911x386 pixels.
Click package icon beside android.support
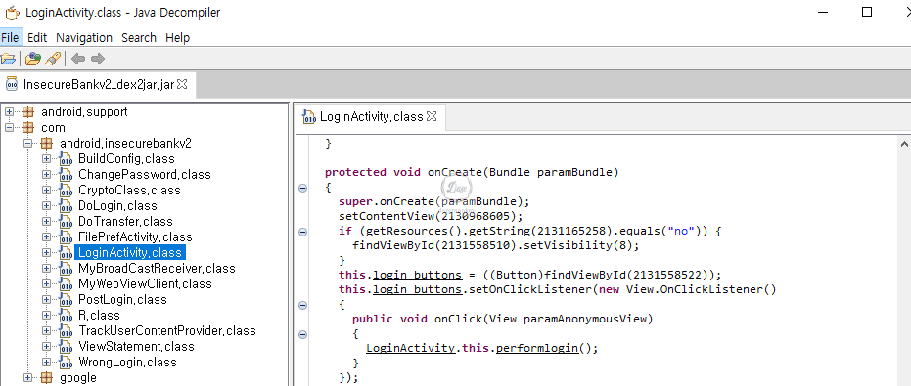(x=27, y=112)
